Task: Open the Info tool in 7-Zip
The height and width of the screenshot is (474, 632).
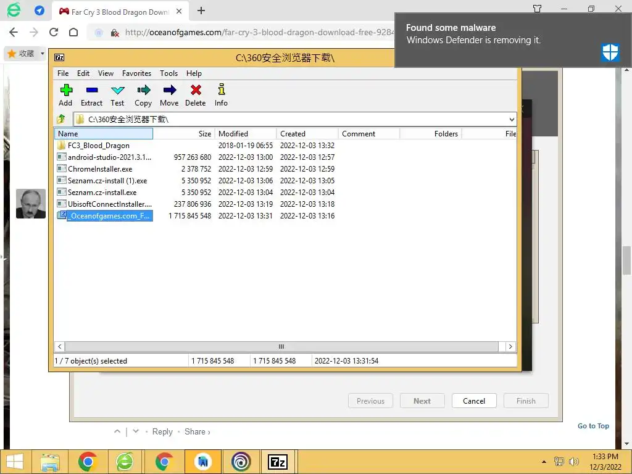Action: [x=221, y=95]
